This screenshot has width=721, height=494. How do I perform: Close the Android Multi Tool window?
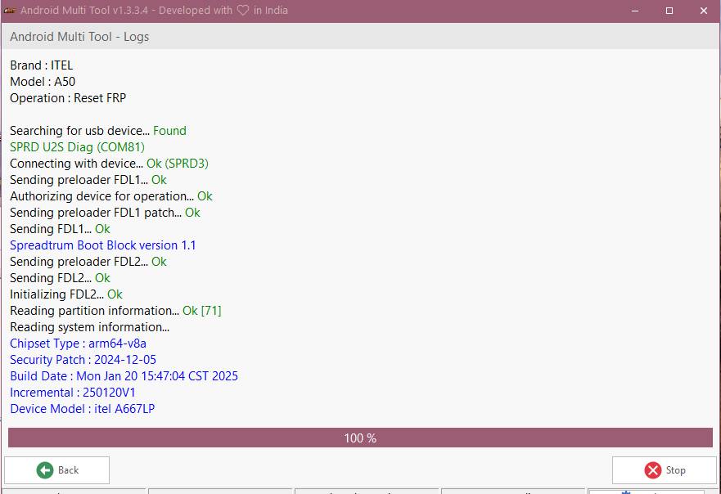(704, 11)
